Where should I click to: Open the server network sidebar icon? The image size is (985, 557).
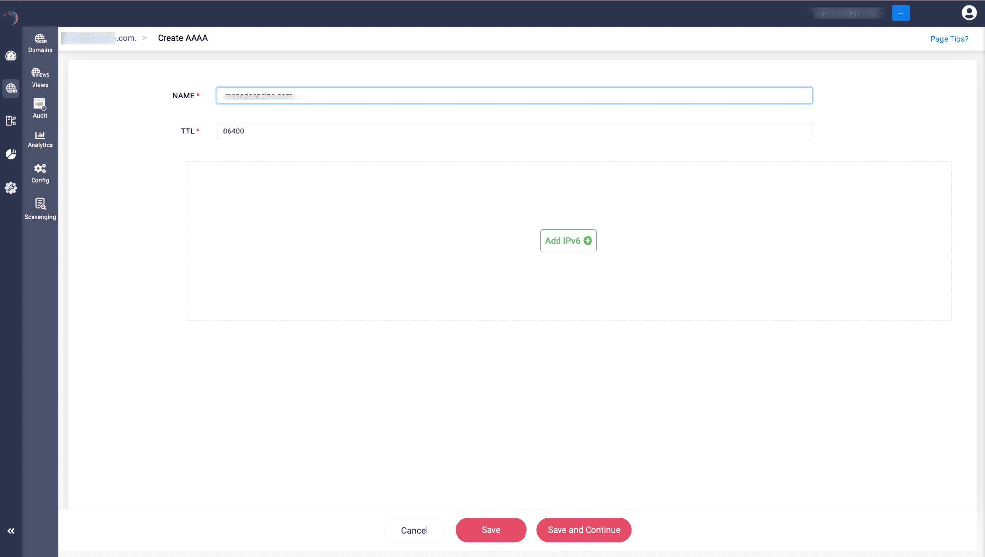[11, 121]
